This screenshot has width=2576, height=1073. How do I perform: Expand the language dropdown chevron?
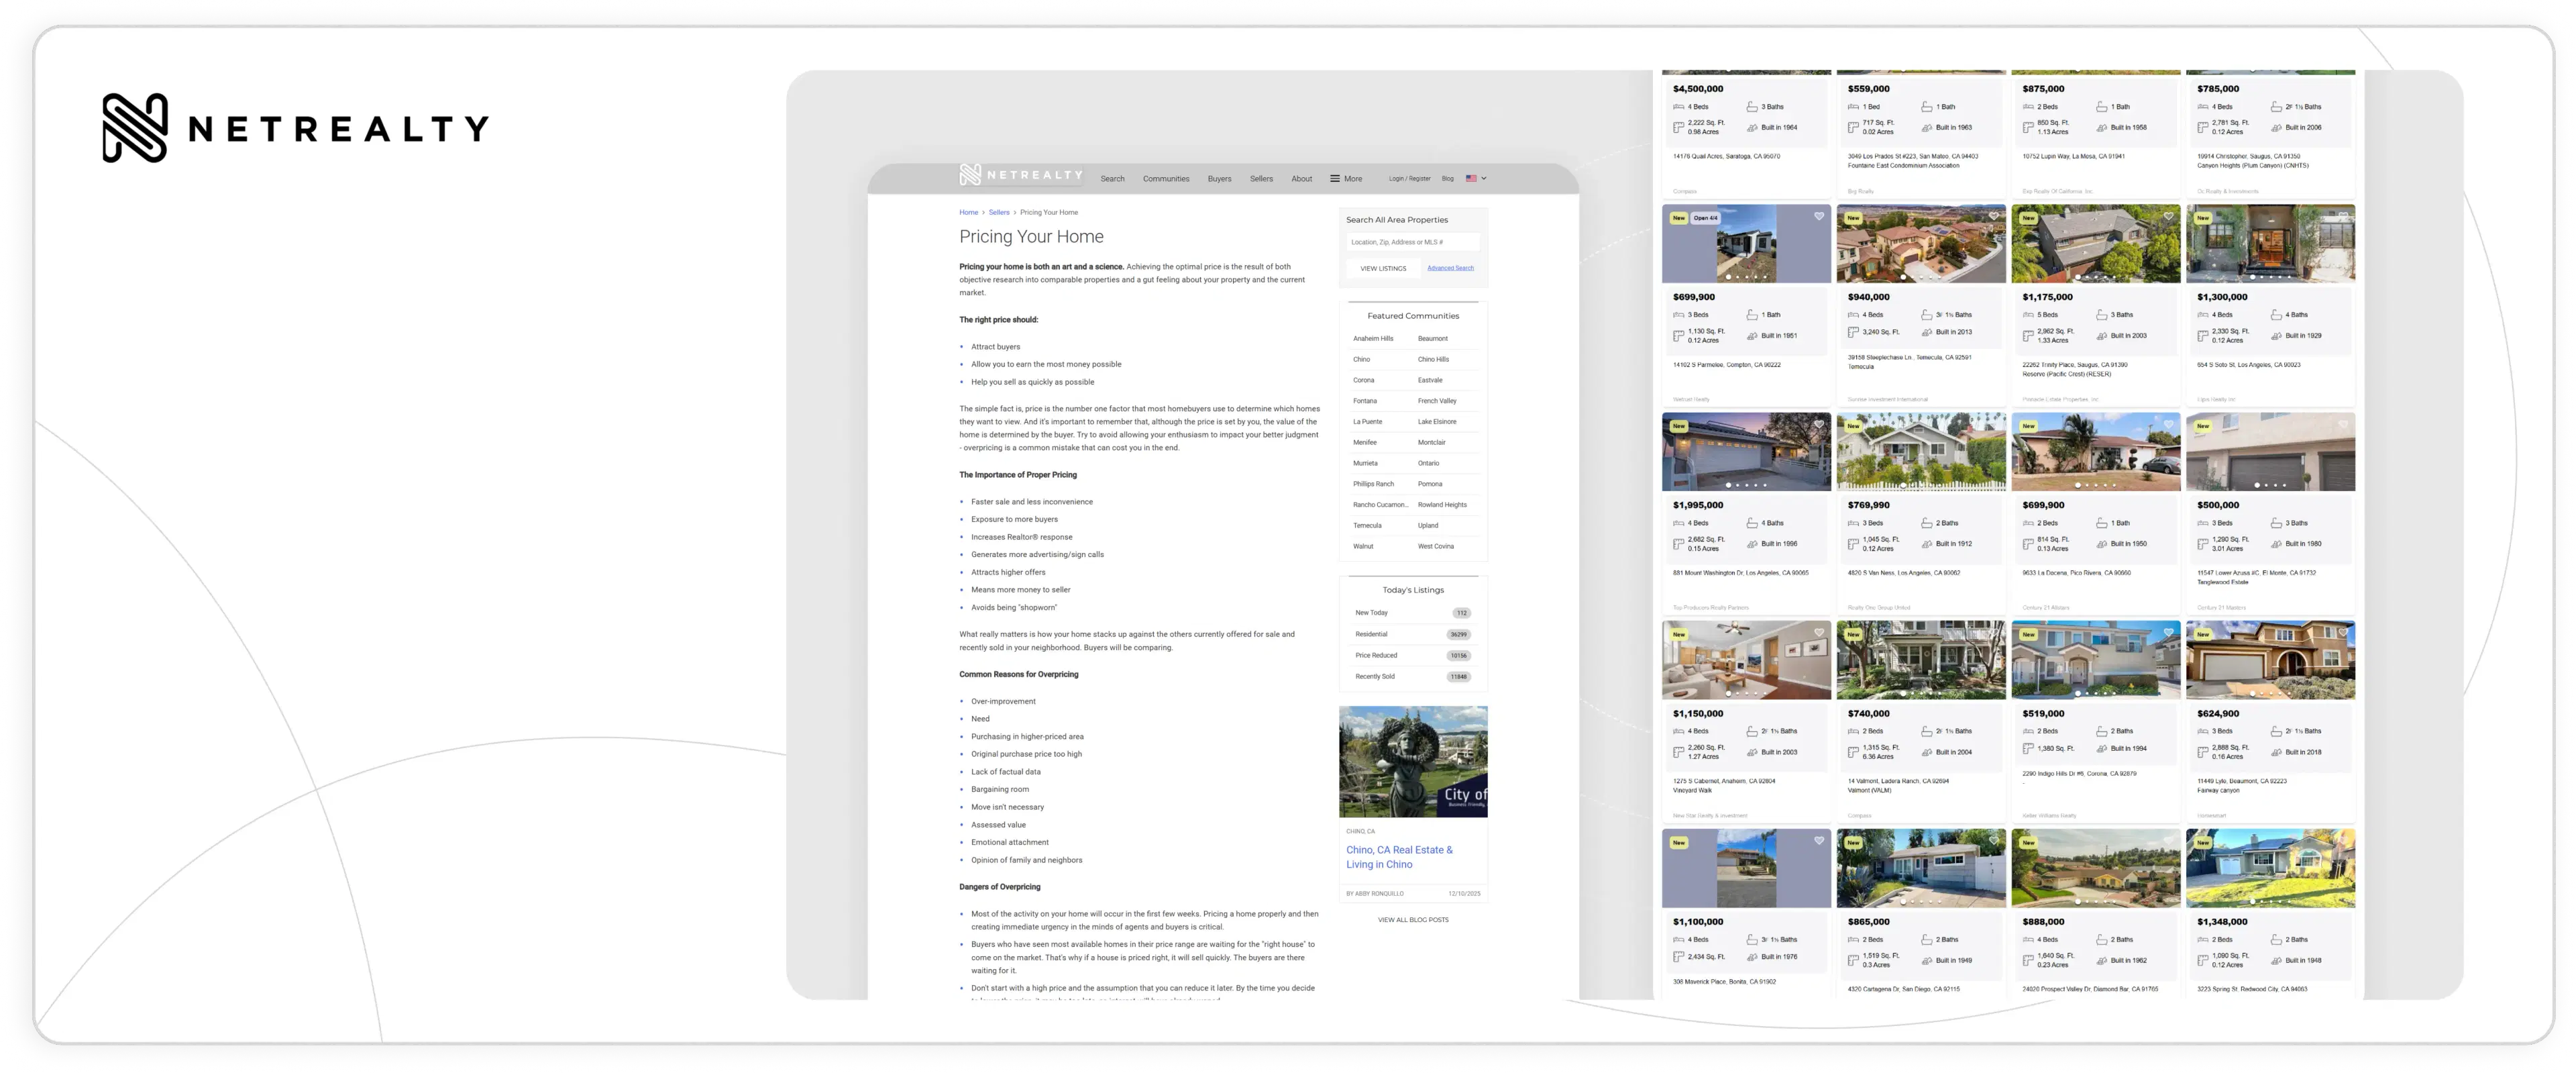click(1484, 179)
